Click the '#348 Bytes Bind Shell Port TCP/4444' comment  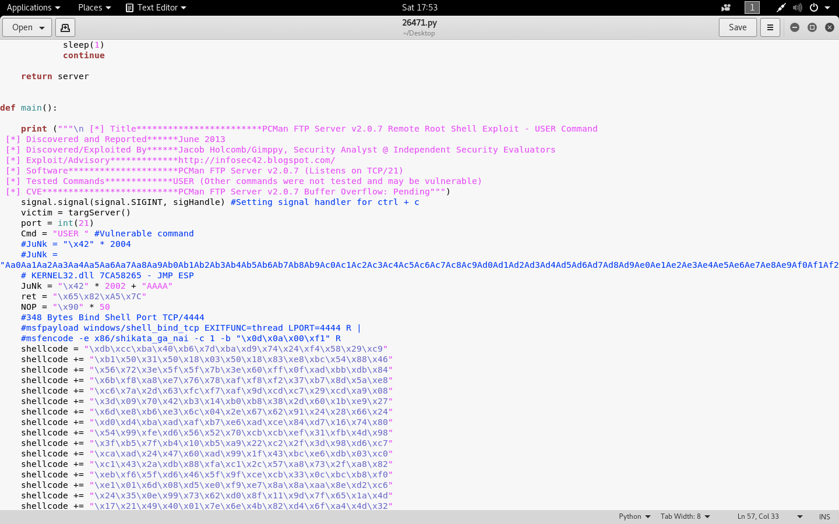pos(112,317)
